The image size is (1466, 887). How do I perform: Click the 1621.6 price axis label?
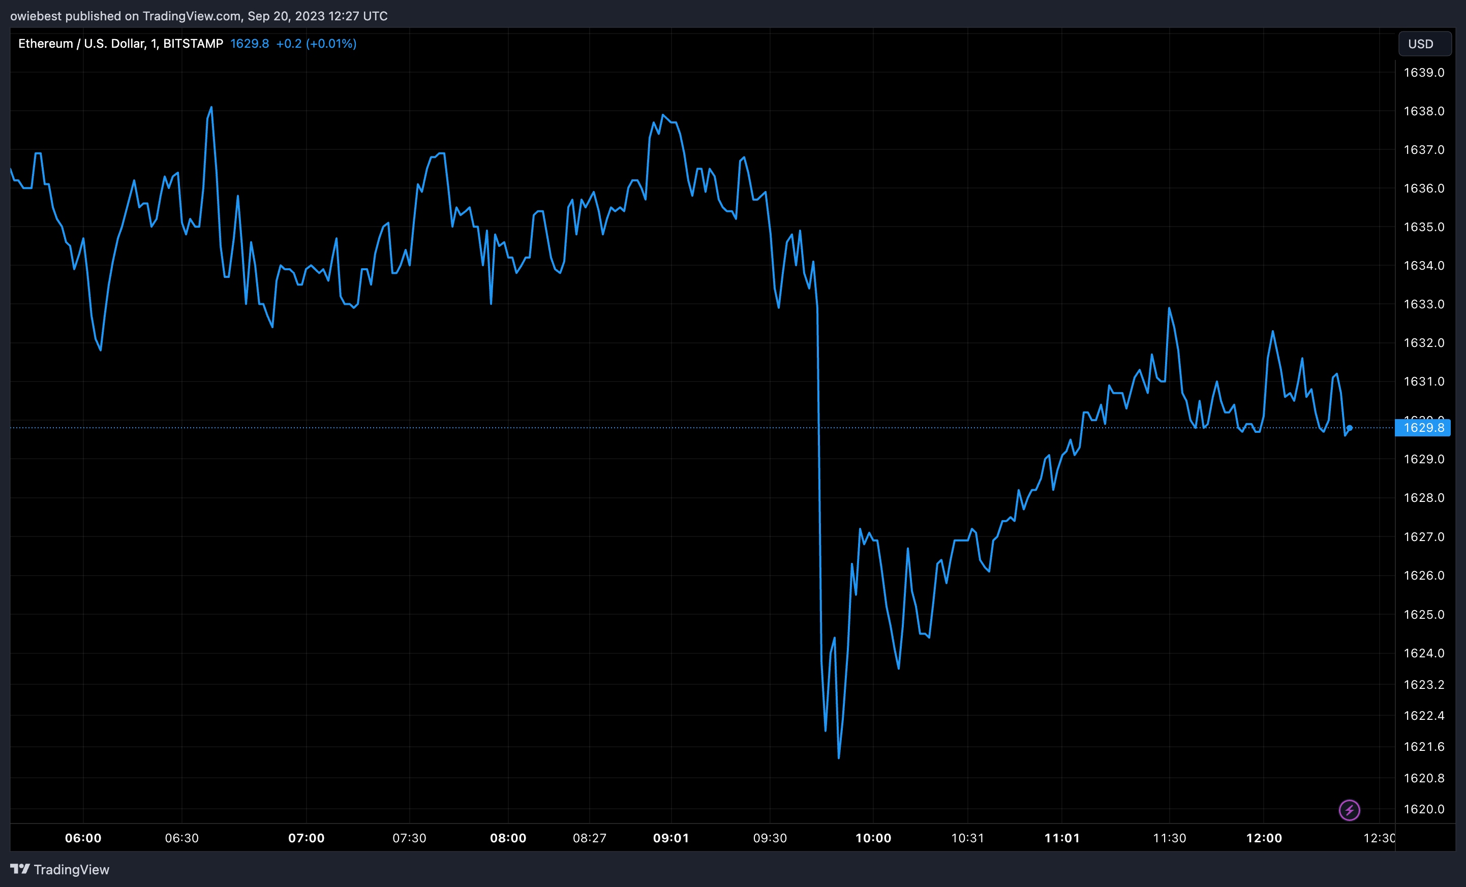point(1424,747)
